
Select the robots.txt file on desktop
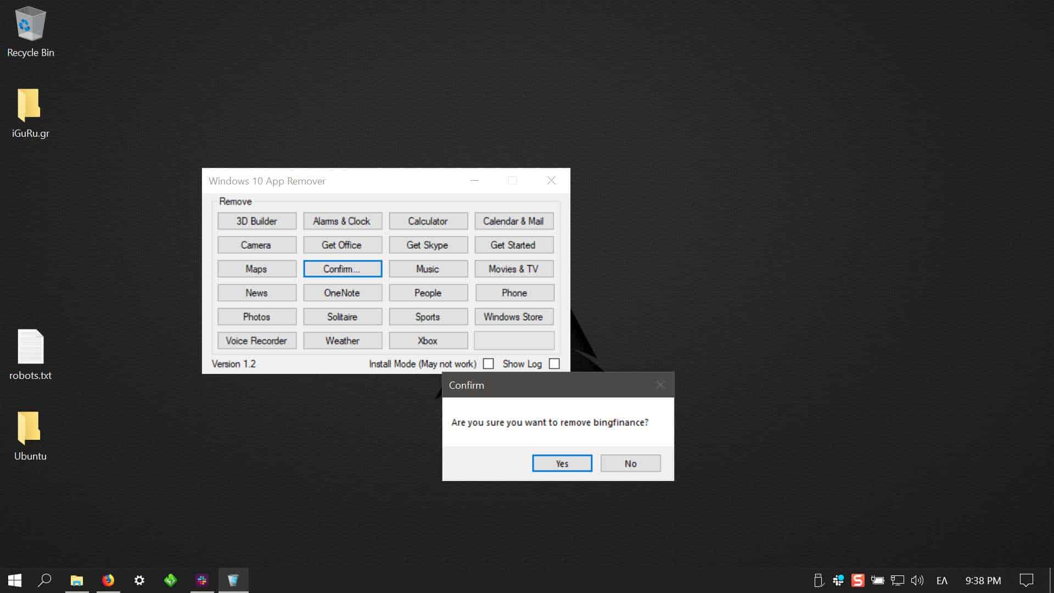(30, 355)
